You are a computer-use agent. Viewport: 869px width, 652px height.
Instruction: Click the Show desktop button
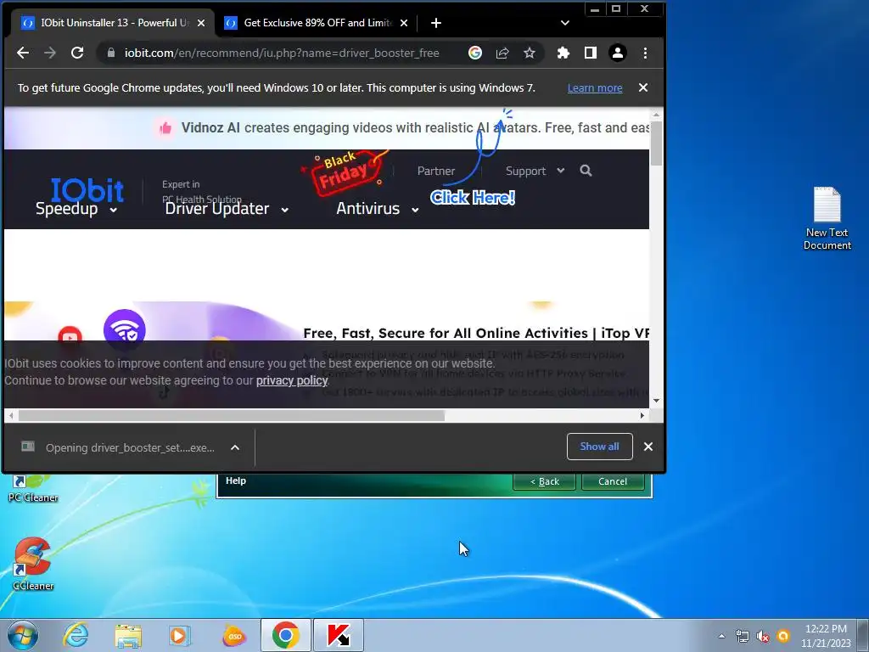point(863,635)
